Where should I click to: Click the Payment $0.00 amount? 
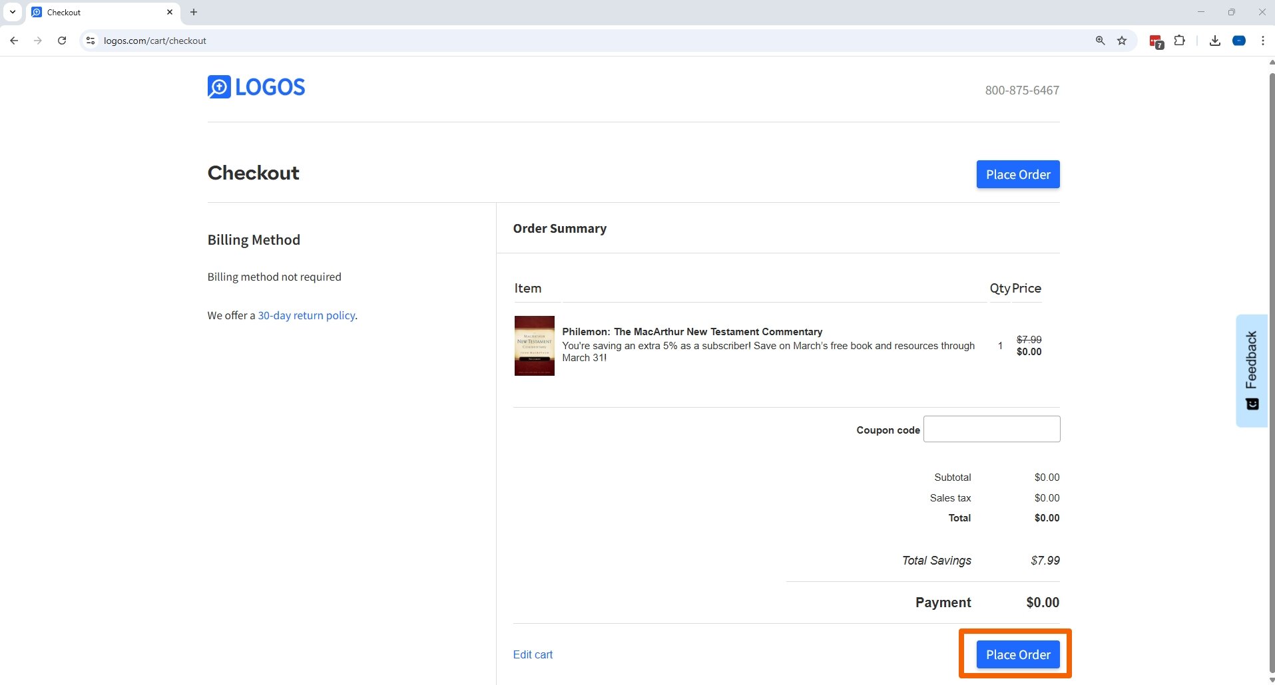click(x=1043, y=603)
